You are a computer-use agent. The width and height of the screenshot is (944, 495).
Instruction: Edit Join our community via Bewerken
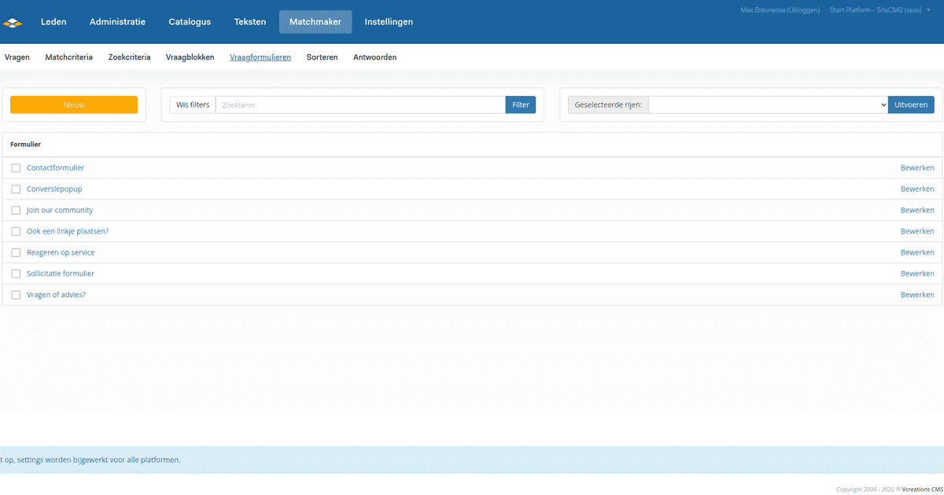917,210
